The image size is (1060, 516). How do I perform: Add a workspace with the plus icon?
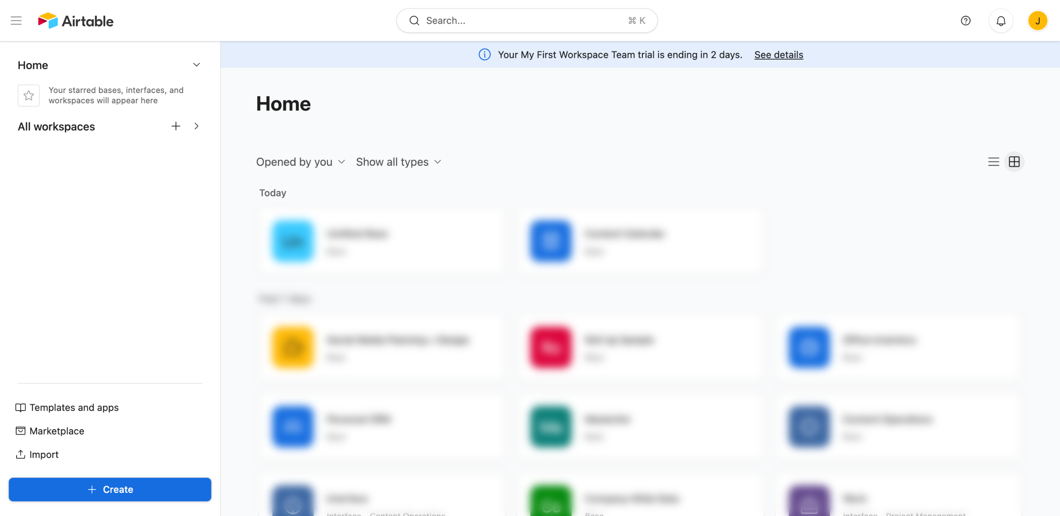[x=176, y=126]
